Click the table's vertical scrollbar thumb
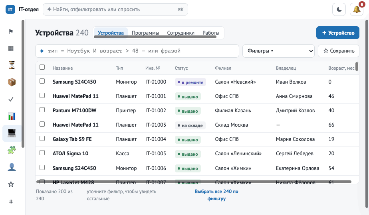 pos(357,66)
